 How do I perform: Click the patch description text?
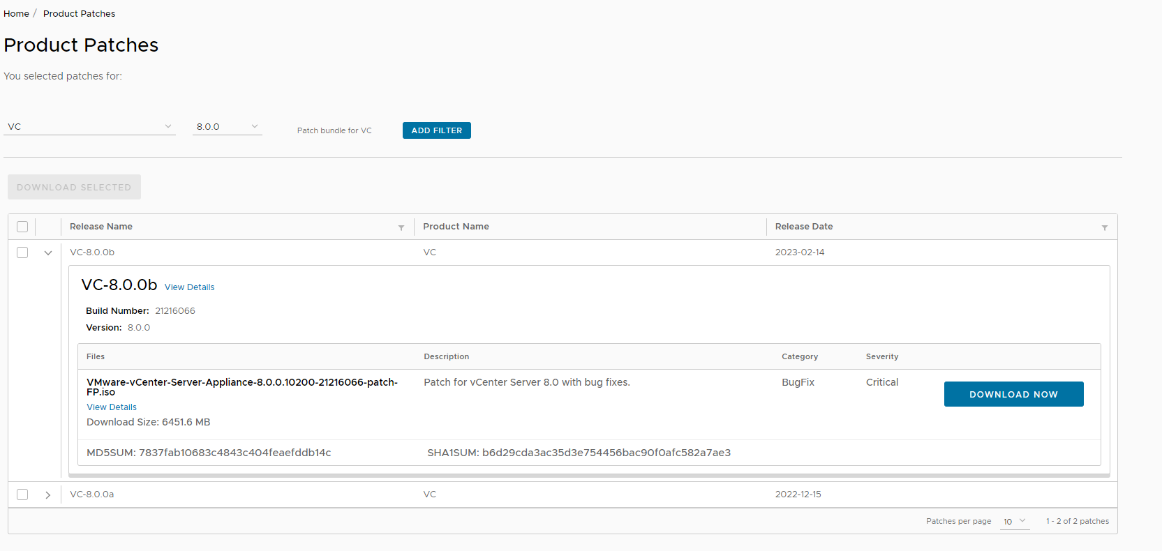(x=527, y=382)
